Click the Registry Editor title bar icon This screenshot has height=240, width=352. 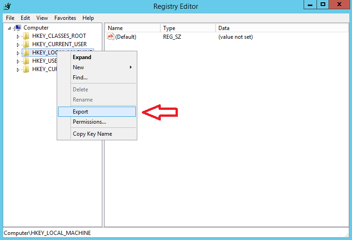click(7, 6)
